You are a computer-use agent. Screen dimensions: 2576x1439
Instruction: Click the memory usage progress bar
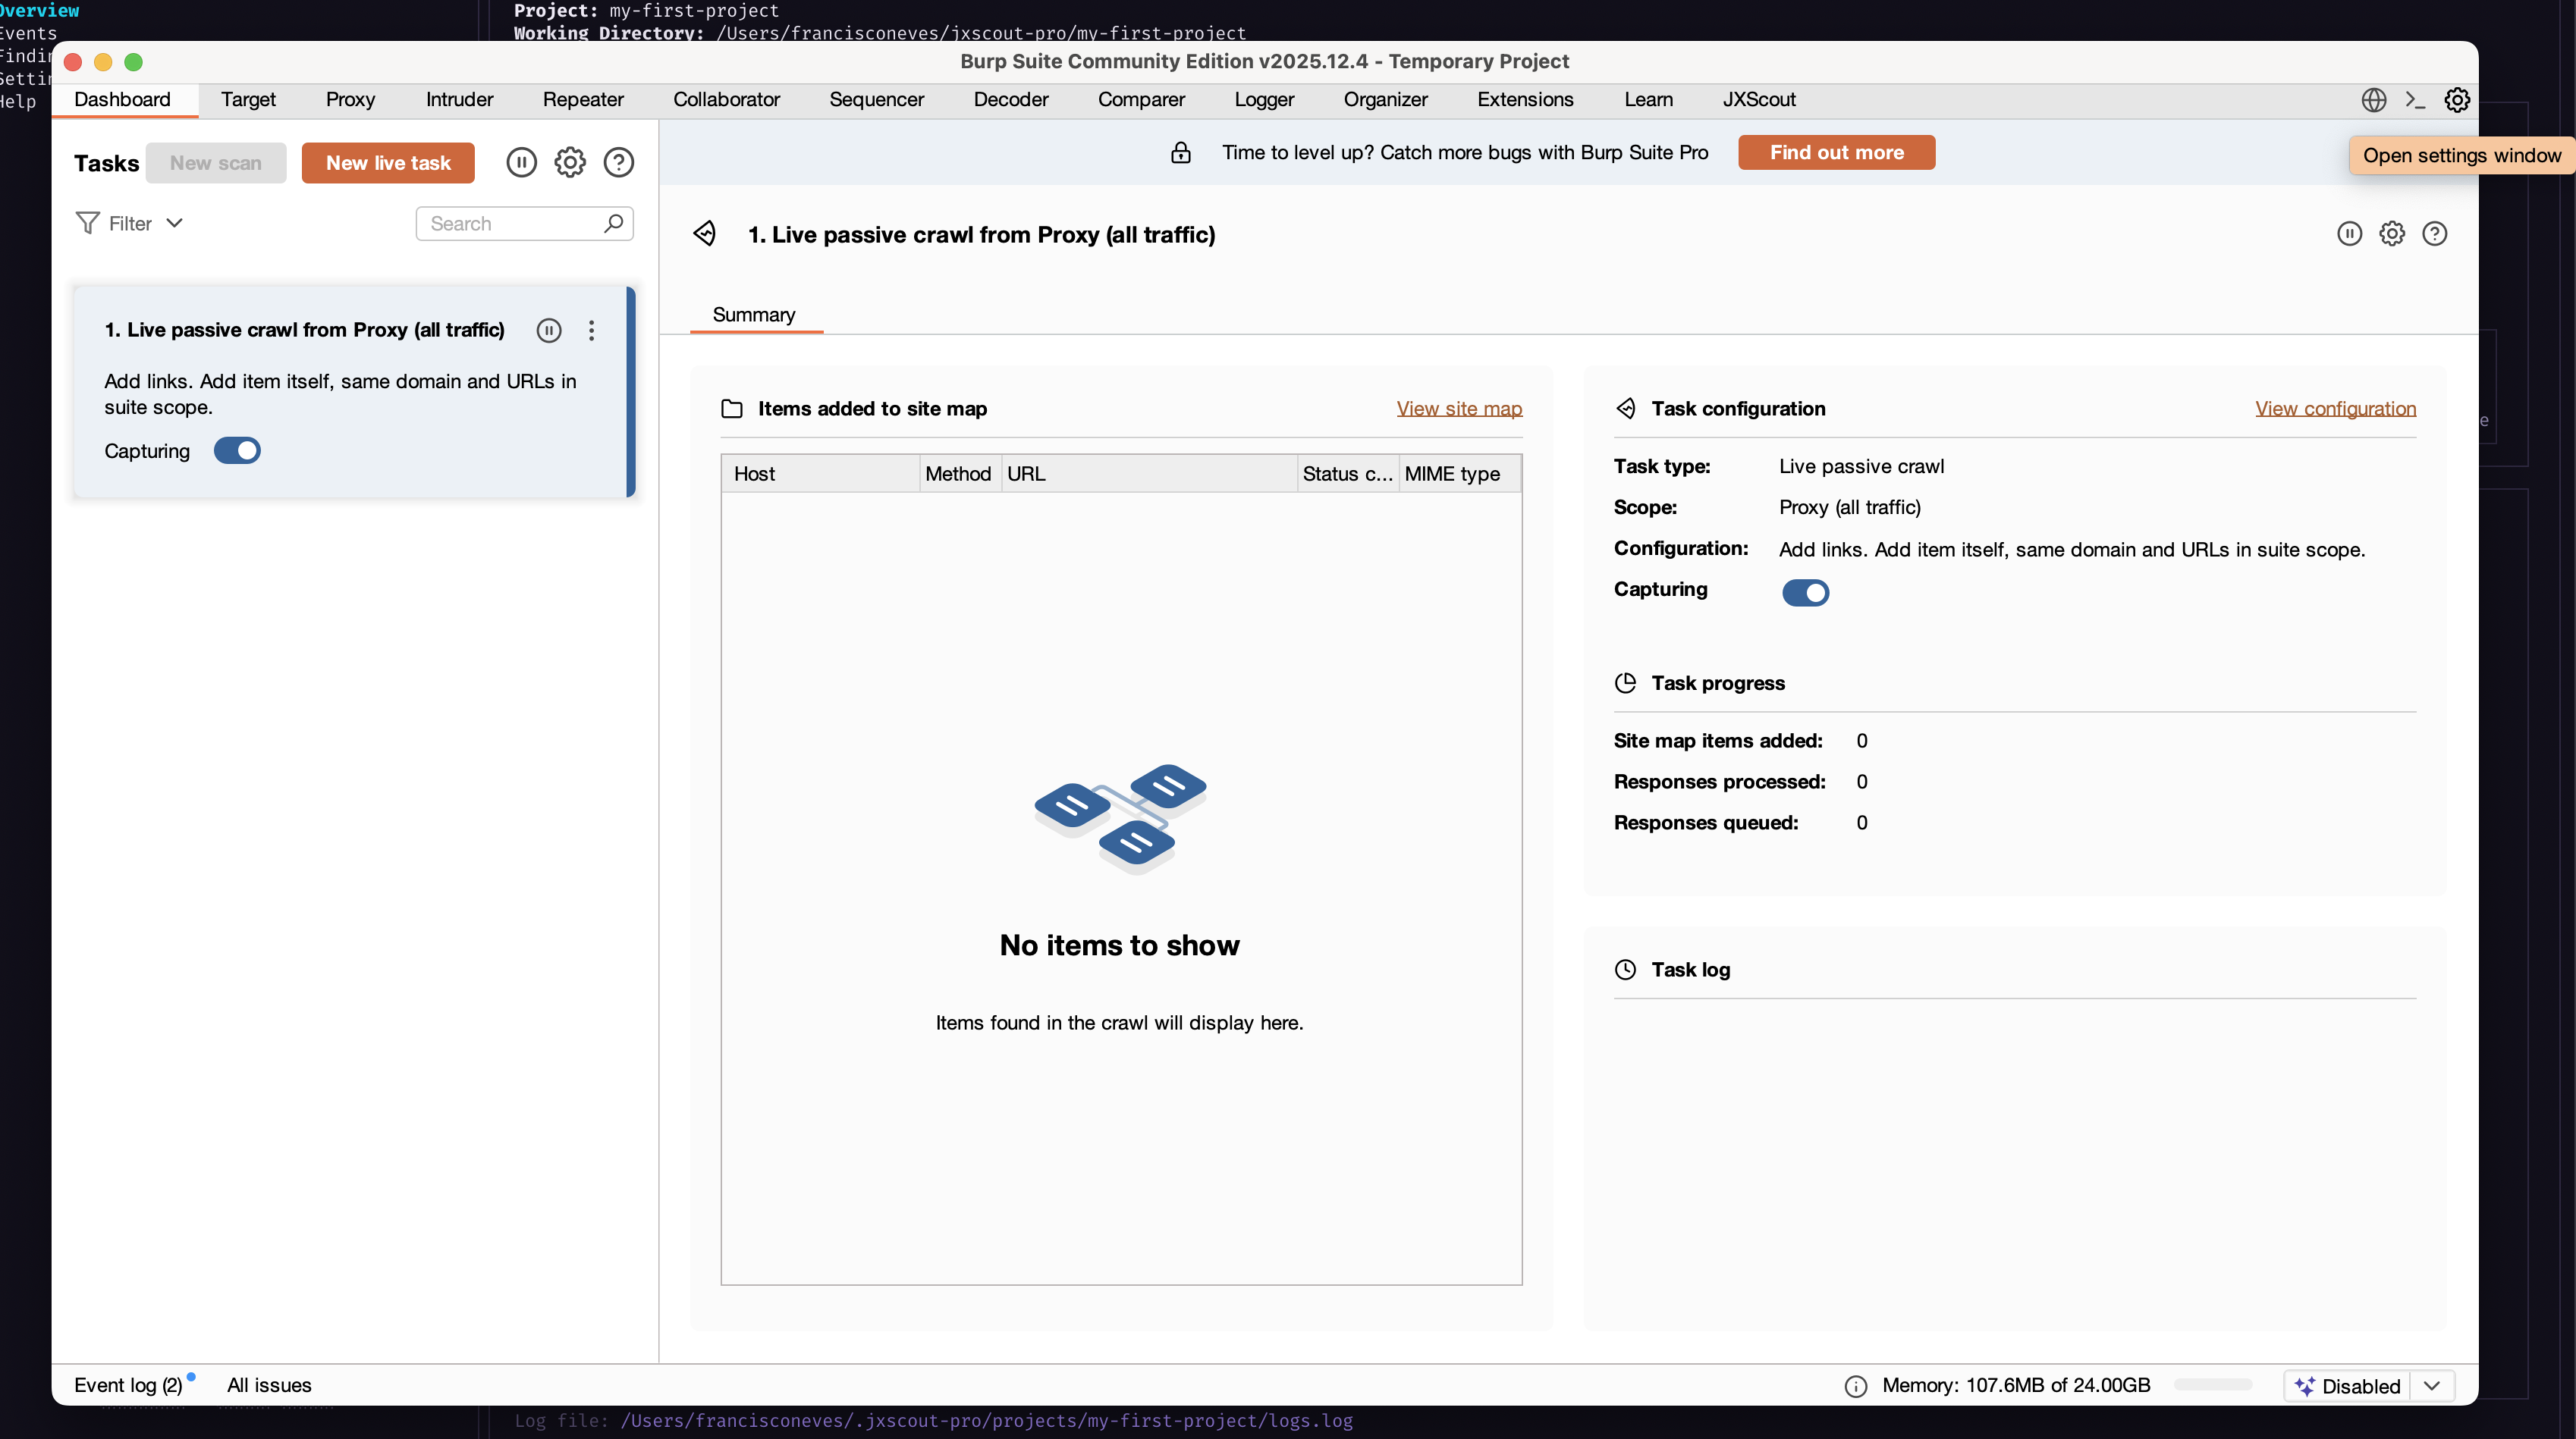[2213, 1385]
